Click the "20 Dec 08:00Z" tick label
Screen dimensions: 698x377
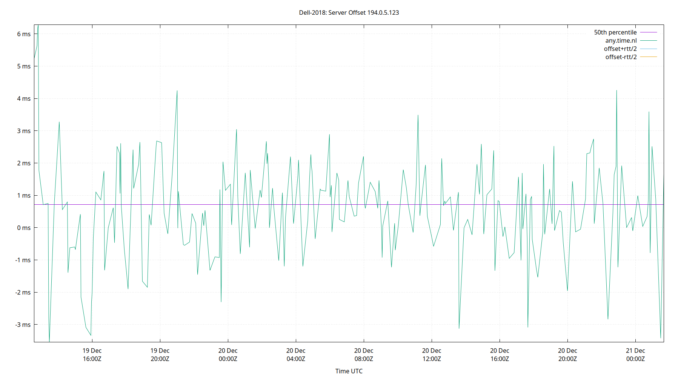pyautogui.click(x=364, y=354)
